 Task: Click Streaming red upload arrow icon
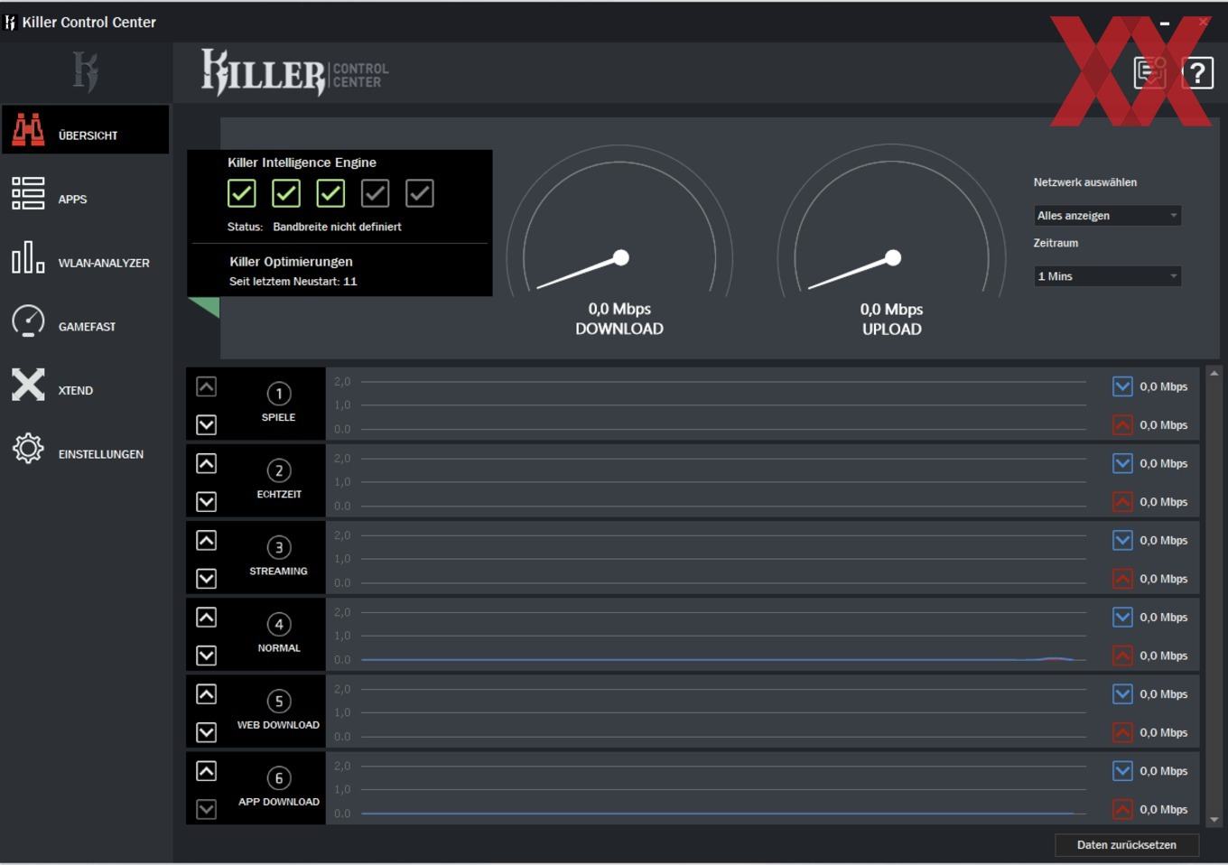click(x=1122, y=578)
